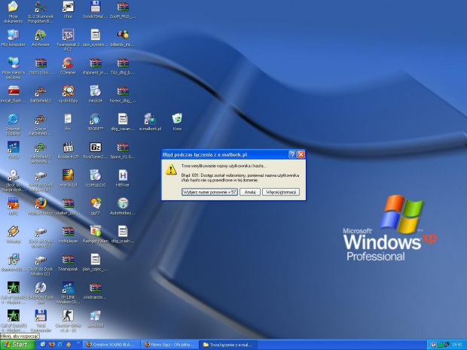Select Skrót do Dysk lokalny (D)
Screen dimensions: 467x350
41,181
